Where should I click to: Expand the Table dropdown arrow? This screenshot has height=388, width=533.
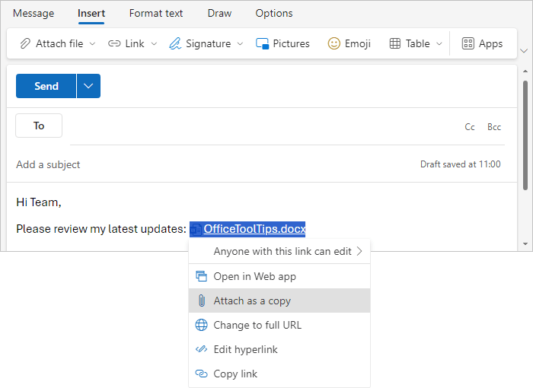[x=439, y=44]
